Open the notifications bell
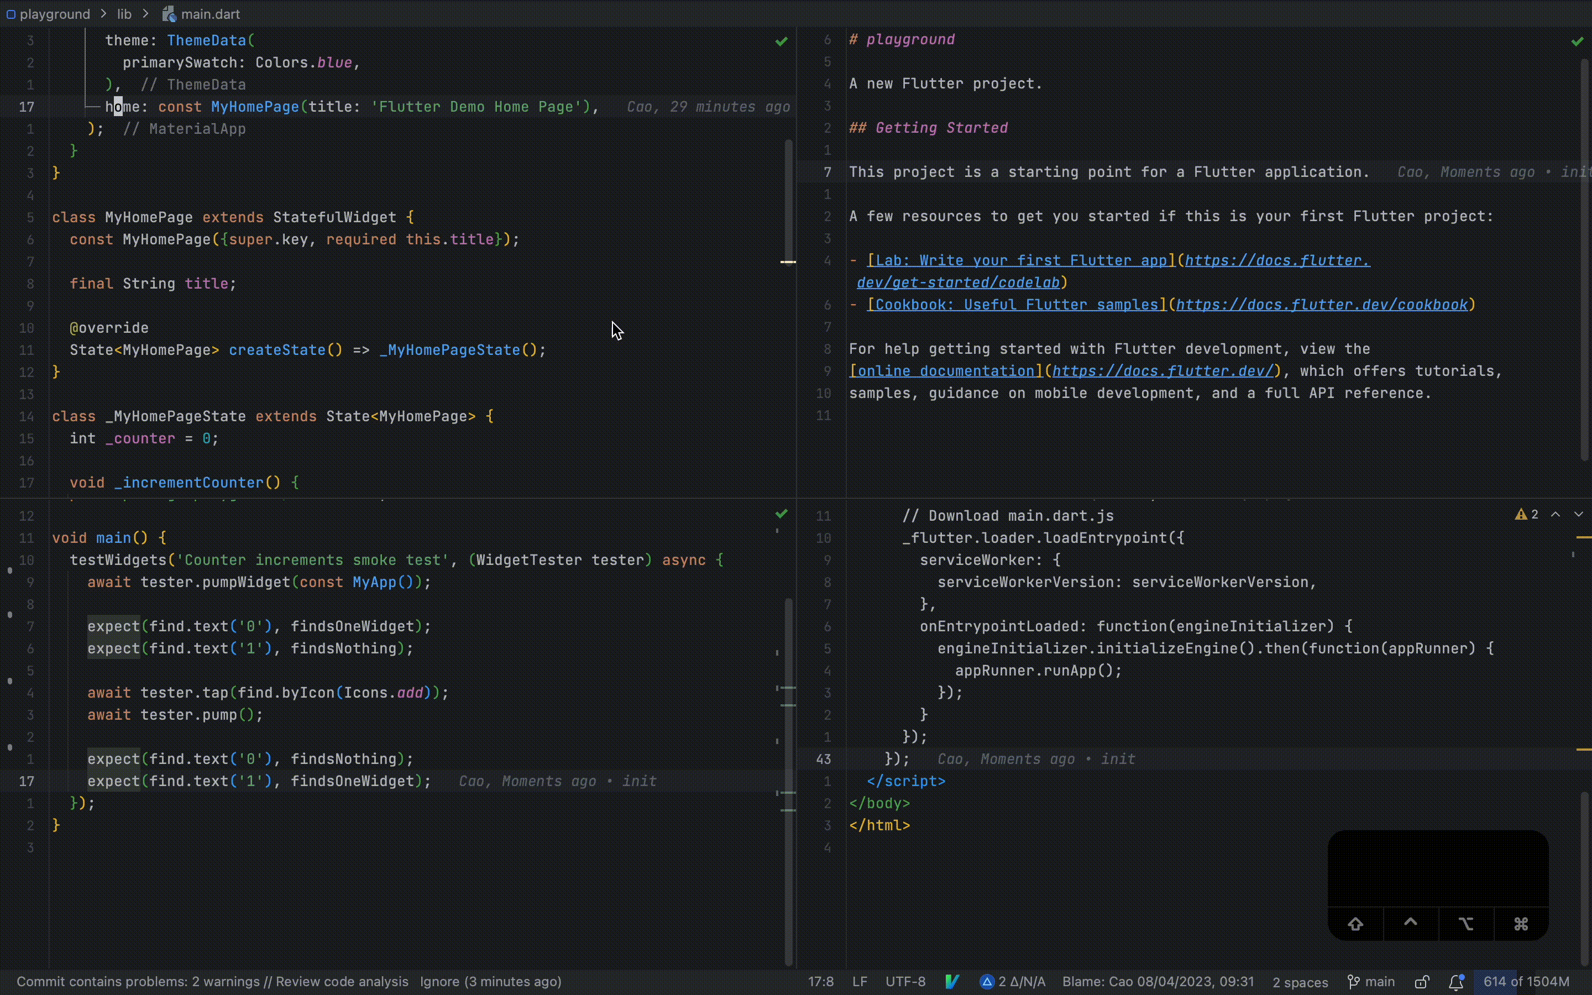Screen dimensions: 1592x995 pos(1457,982)
